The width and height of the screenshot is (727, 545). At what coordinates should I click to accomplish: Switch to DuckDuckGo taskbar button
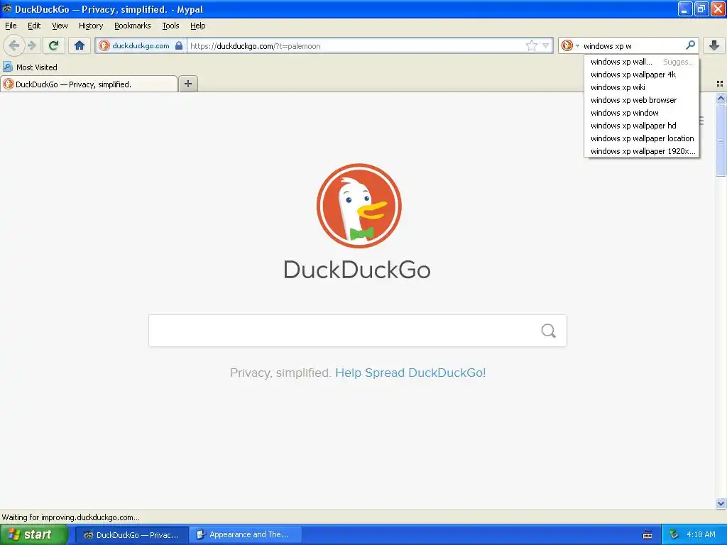[131, 535]
